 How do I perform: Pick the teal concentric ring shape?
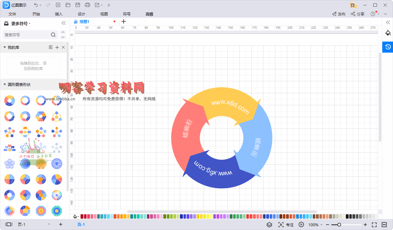(x=57, y=211)
